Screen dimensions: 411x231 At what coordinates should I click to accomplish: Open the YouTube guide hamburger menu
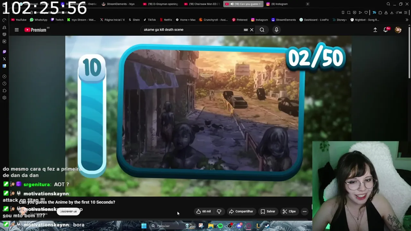click(17, 30)
